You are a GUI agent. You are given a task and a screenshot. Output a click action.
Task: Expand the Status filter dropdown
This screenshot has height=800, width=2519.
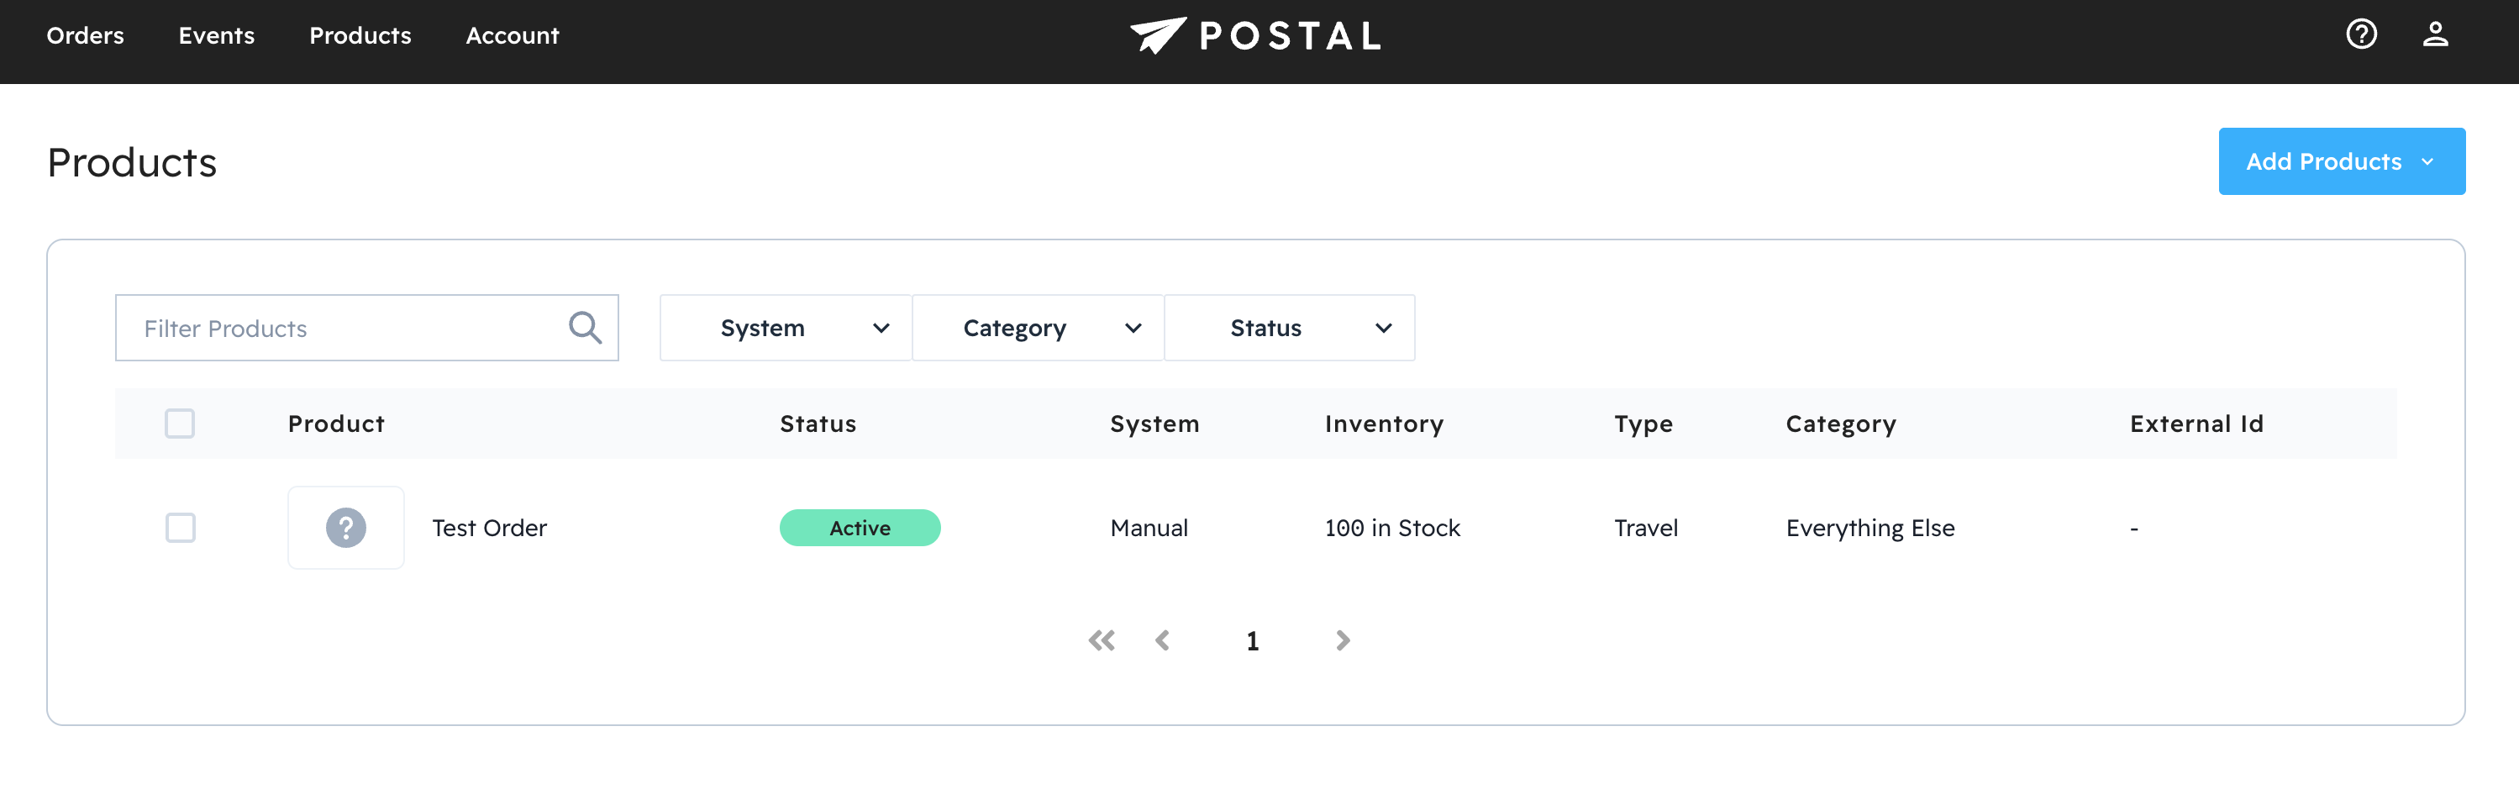tap(1289, 328)
